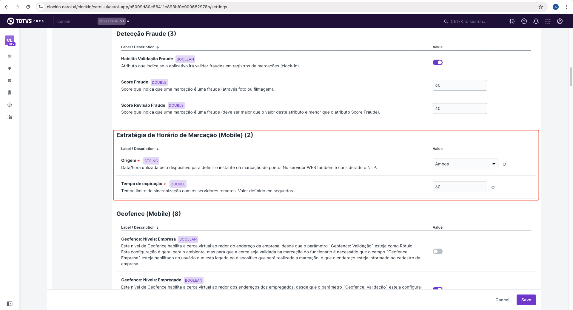Sort Geofence list by Label / Description
This screenshot has height=310, width=573.
(x=140, y=227)
